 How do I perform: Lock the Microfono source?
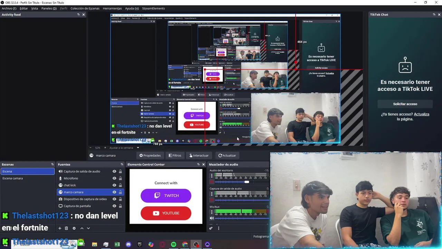(x=120, y=178)
